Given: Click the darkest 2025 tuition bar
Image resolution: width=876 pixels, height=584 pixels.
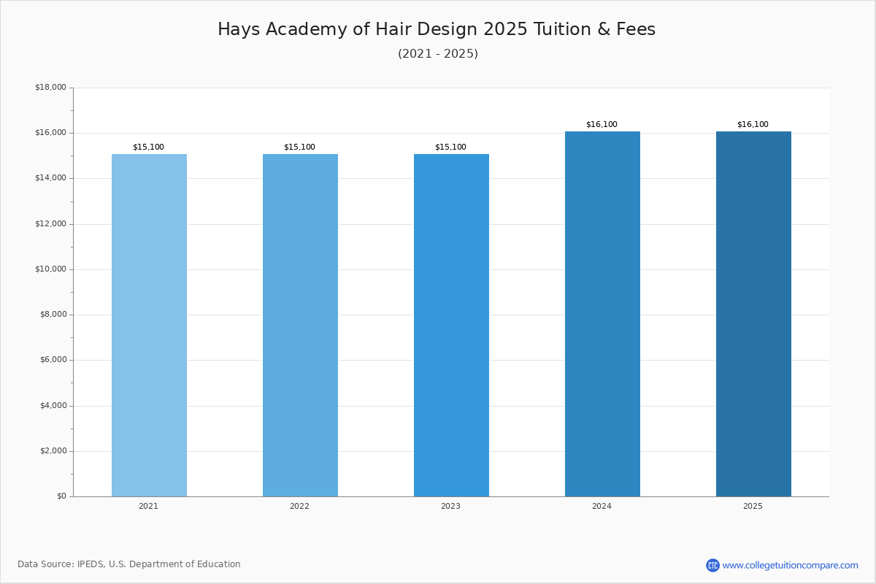Looking at the screenshot, I should click(x=753, y=314).
